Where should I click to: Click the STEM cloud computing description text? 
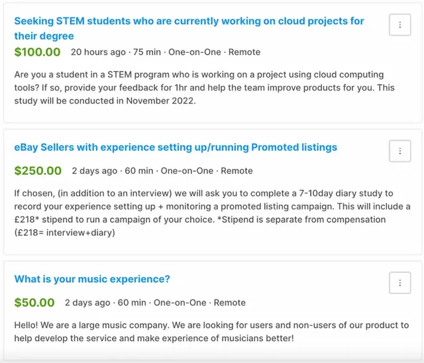click(x=205, y=87)
